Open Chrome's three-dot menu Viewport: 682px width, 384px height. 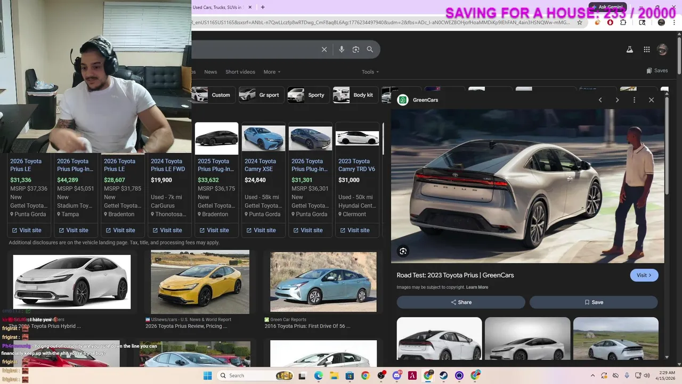click(673, 22)
